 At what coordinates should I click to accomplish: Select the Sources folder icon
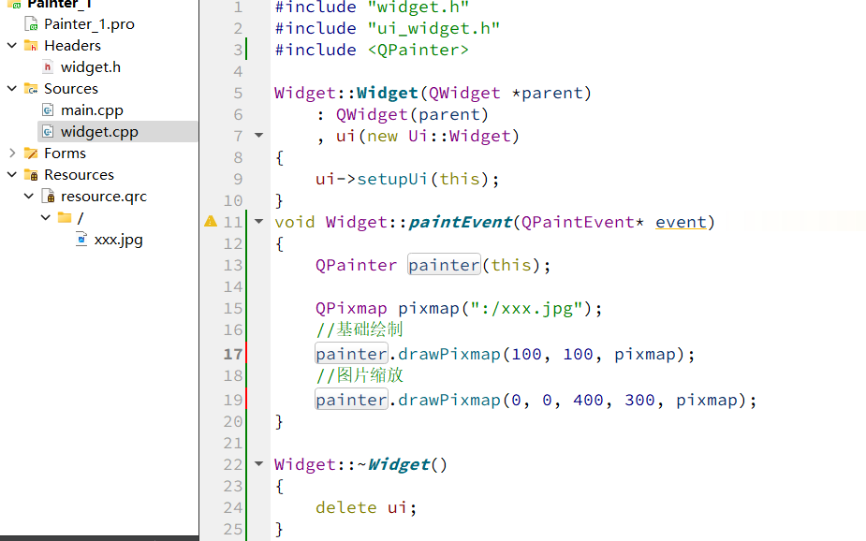(x=31, y=88)
